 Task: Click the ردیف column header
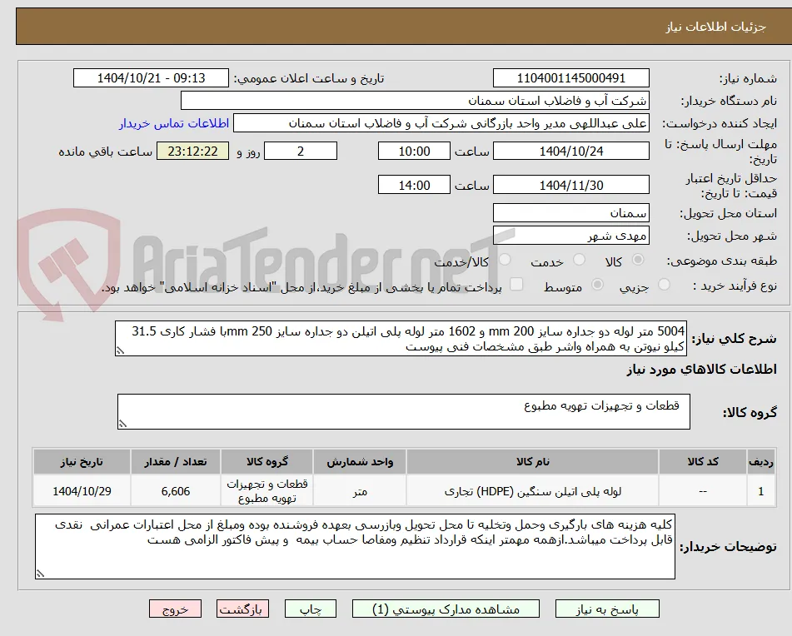[x=760, y=461]
